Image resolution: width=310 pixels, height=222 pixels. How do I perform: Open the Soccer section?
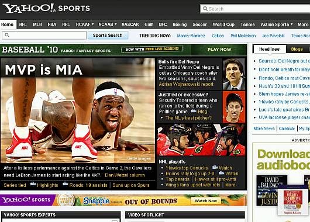pos(199,25)
